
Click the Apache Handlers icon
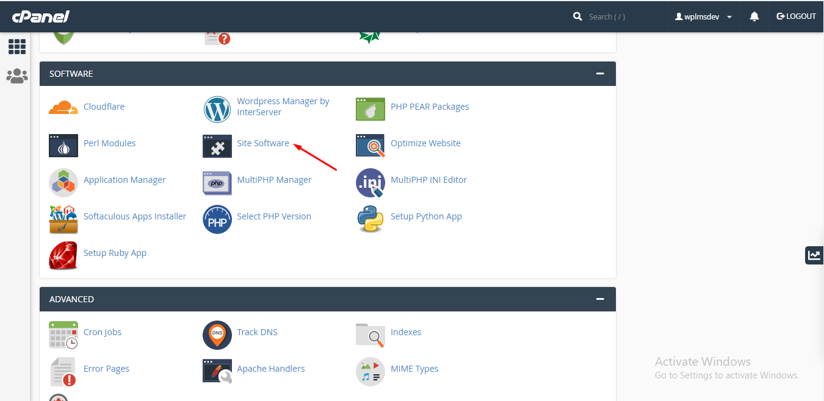point(217,371)
